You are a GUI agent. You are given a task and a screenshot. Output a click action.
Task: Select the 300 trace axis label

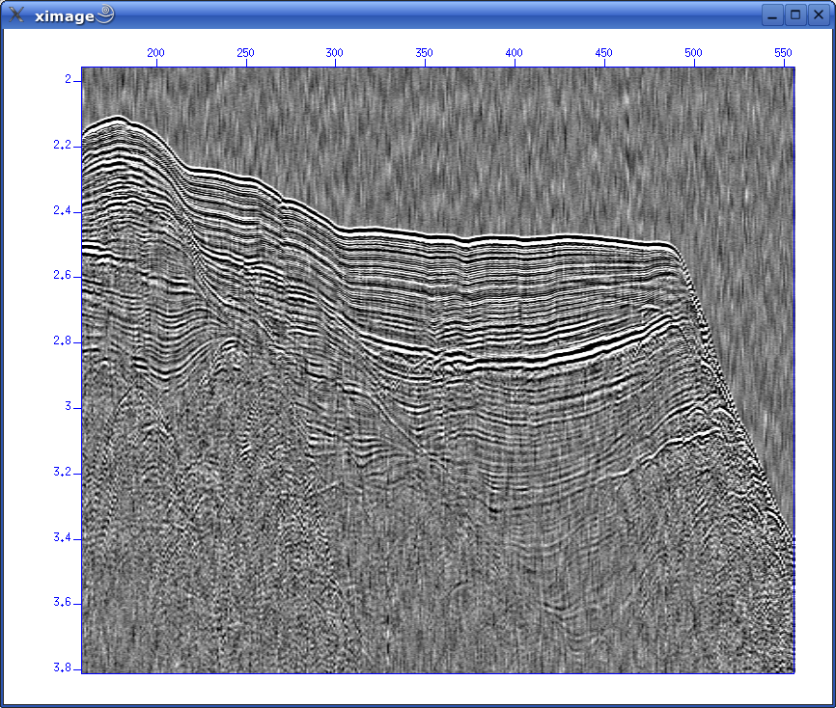[335, 52]
